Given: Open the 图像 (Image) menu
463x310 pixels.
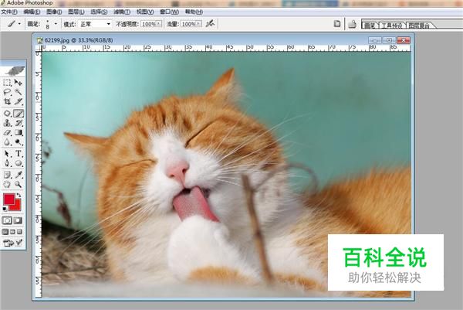Looking at the screenshot, I should click(54, 12).
